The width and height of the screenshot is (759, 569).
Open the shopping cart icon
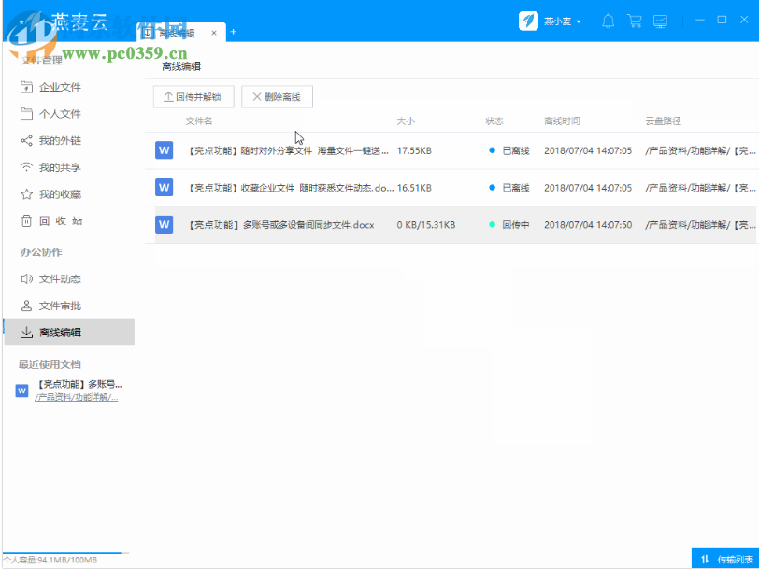point(635,20)
